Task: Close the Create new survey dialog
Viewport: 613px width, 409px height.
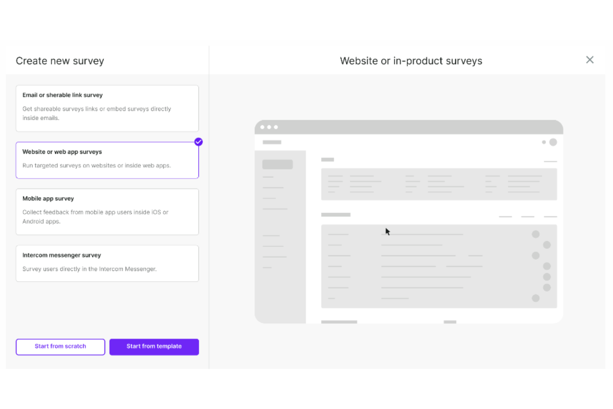Action: tap(590, 60)
